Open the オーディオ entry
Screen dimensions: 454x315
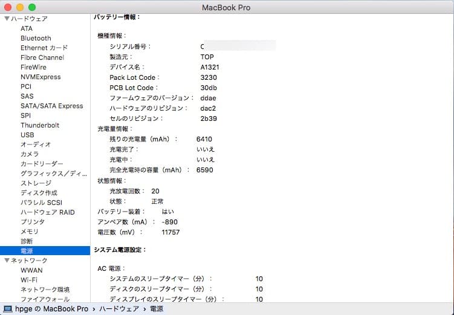36,145
